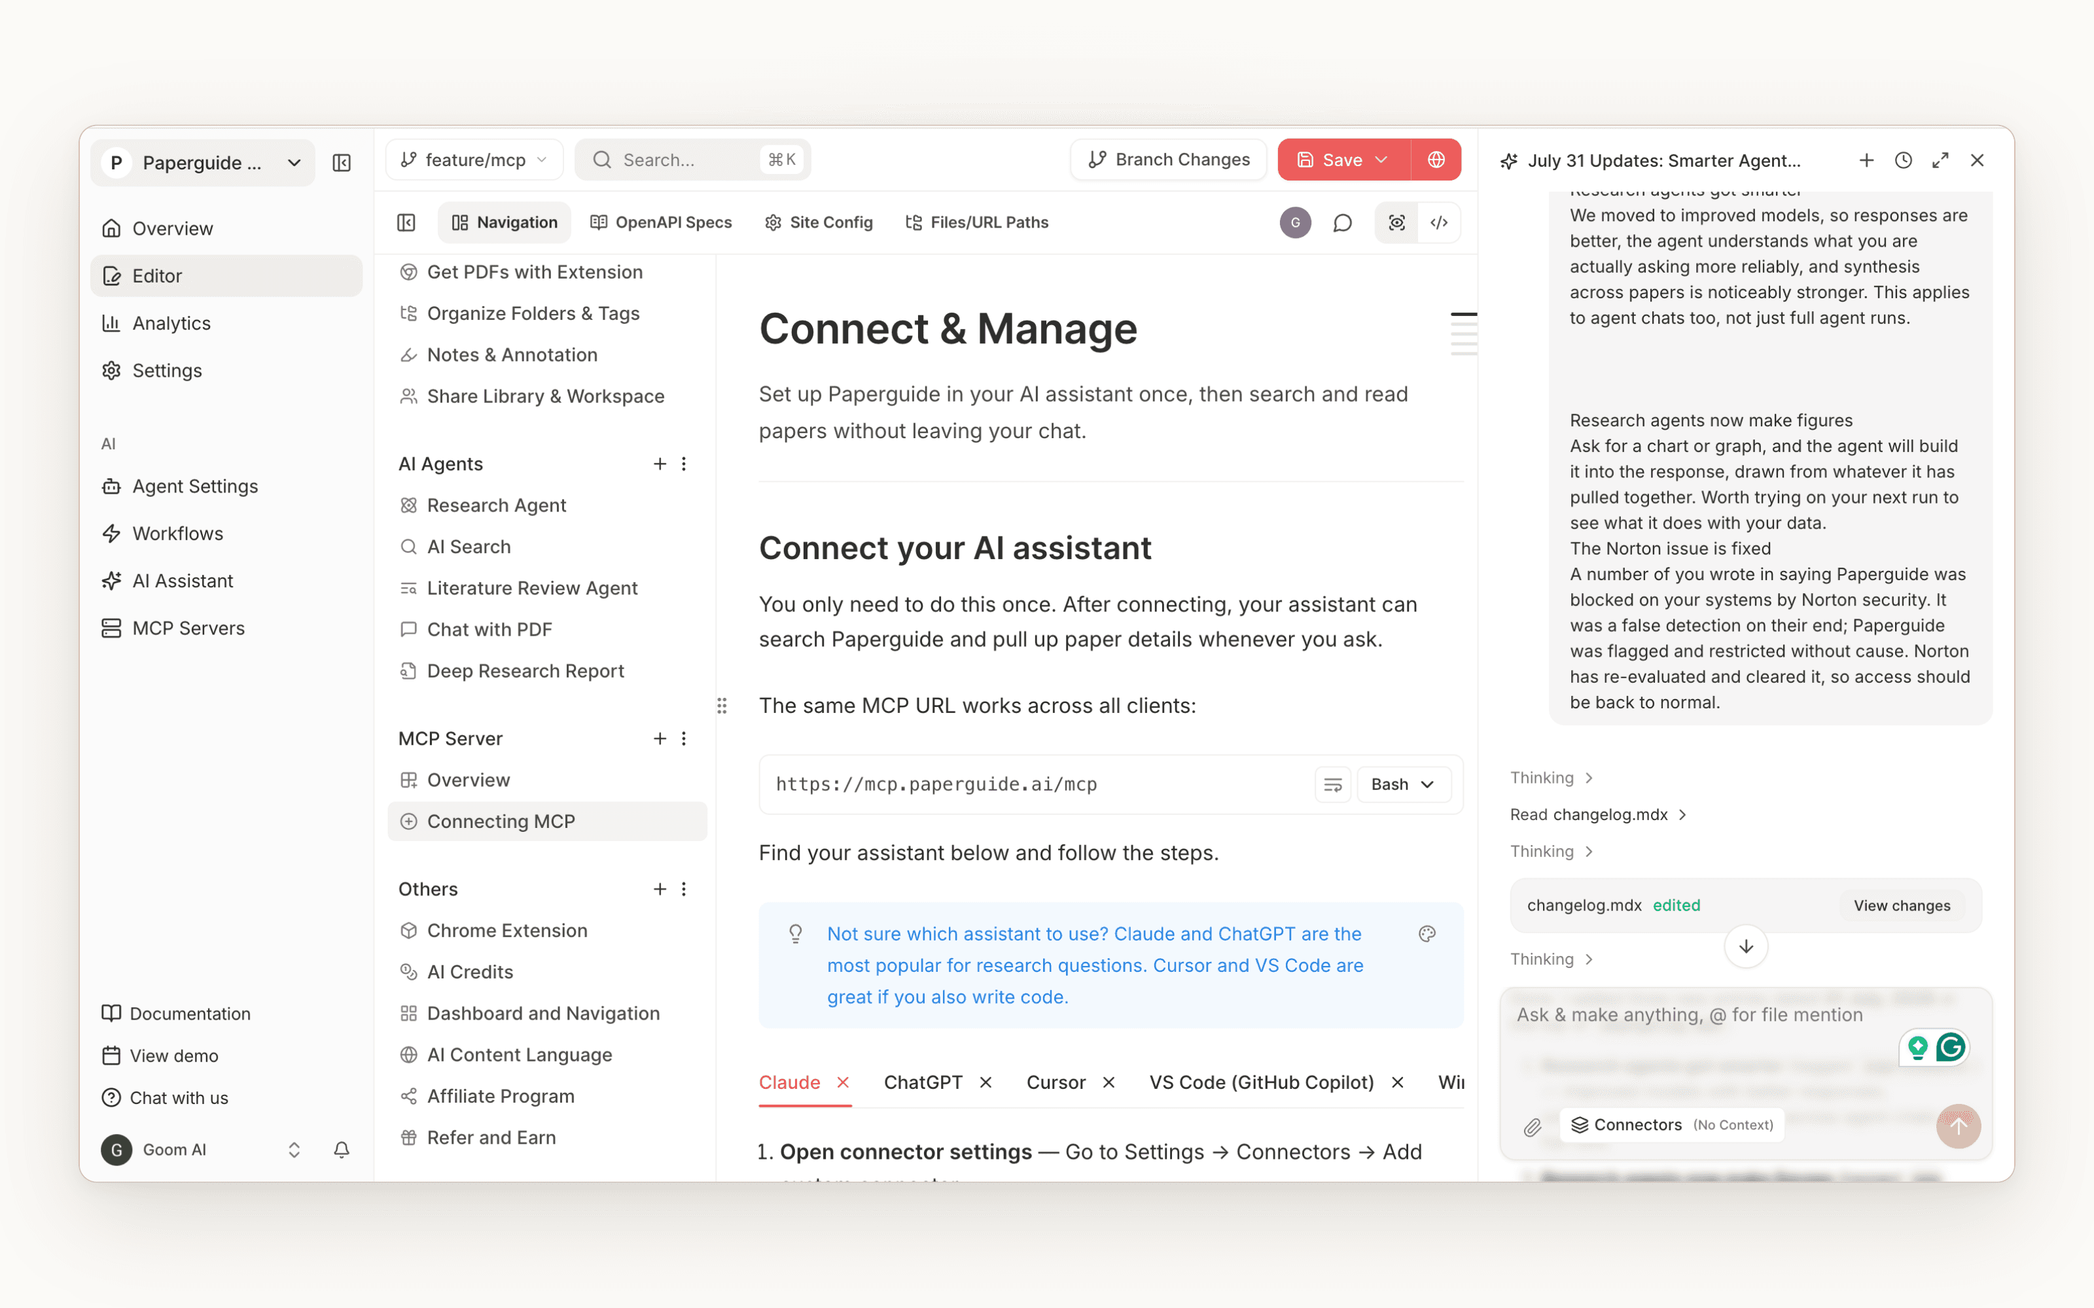Open comments speech bubble icon
This screenshot has width=2094, height=1308.
(1342, 222)
